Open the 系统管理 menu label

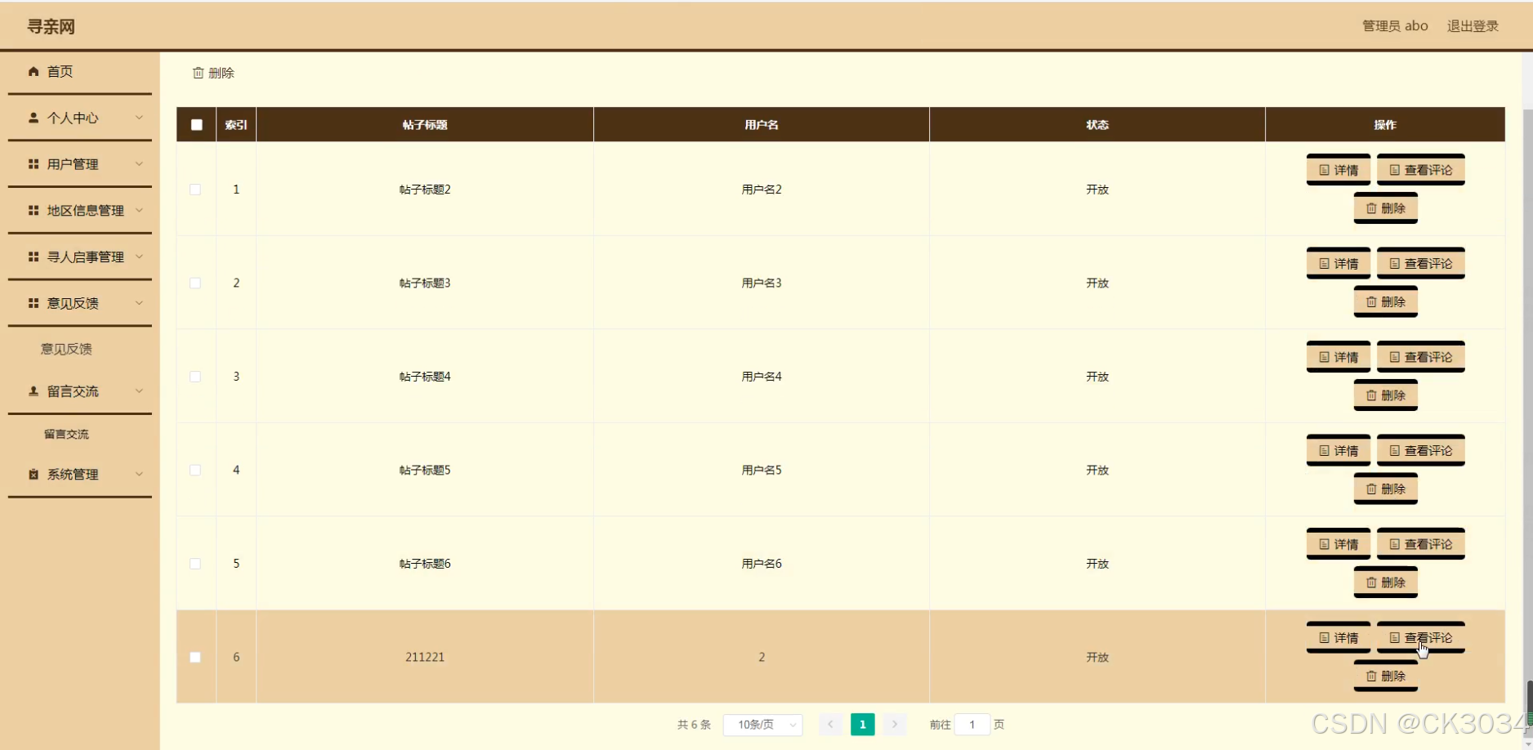[73, 475]
